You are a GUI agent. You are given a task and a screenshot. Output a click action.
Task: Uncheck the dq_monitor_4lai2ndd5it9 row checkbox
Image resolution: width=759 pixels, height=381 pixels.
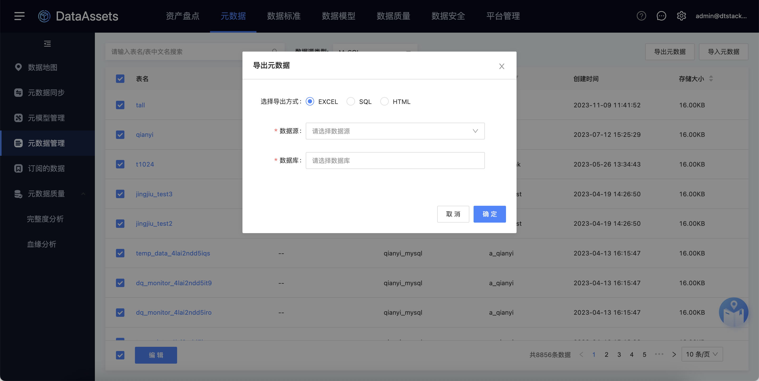tap(120, 283)
